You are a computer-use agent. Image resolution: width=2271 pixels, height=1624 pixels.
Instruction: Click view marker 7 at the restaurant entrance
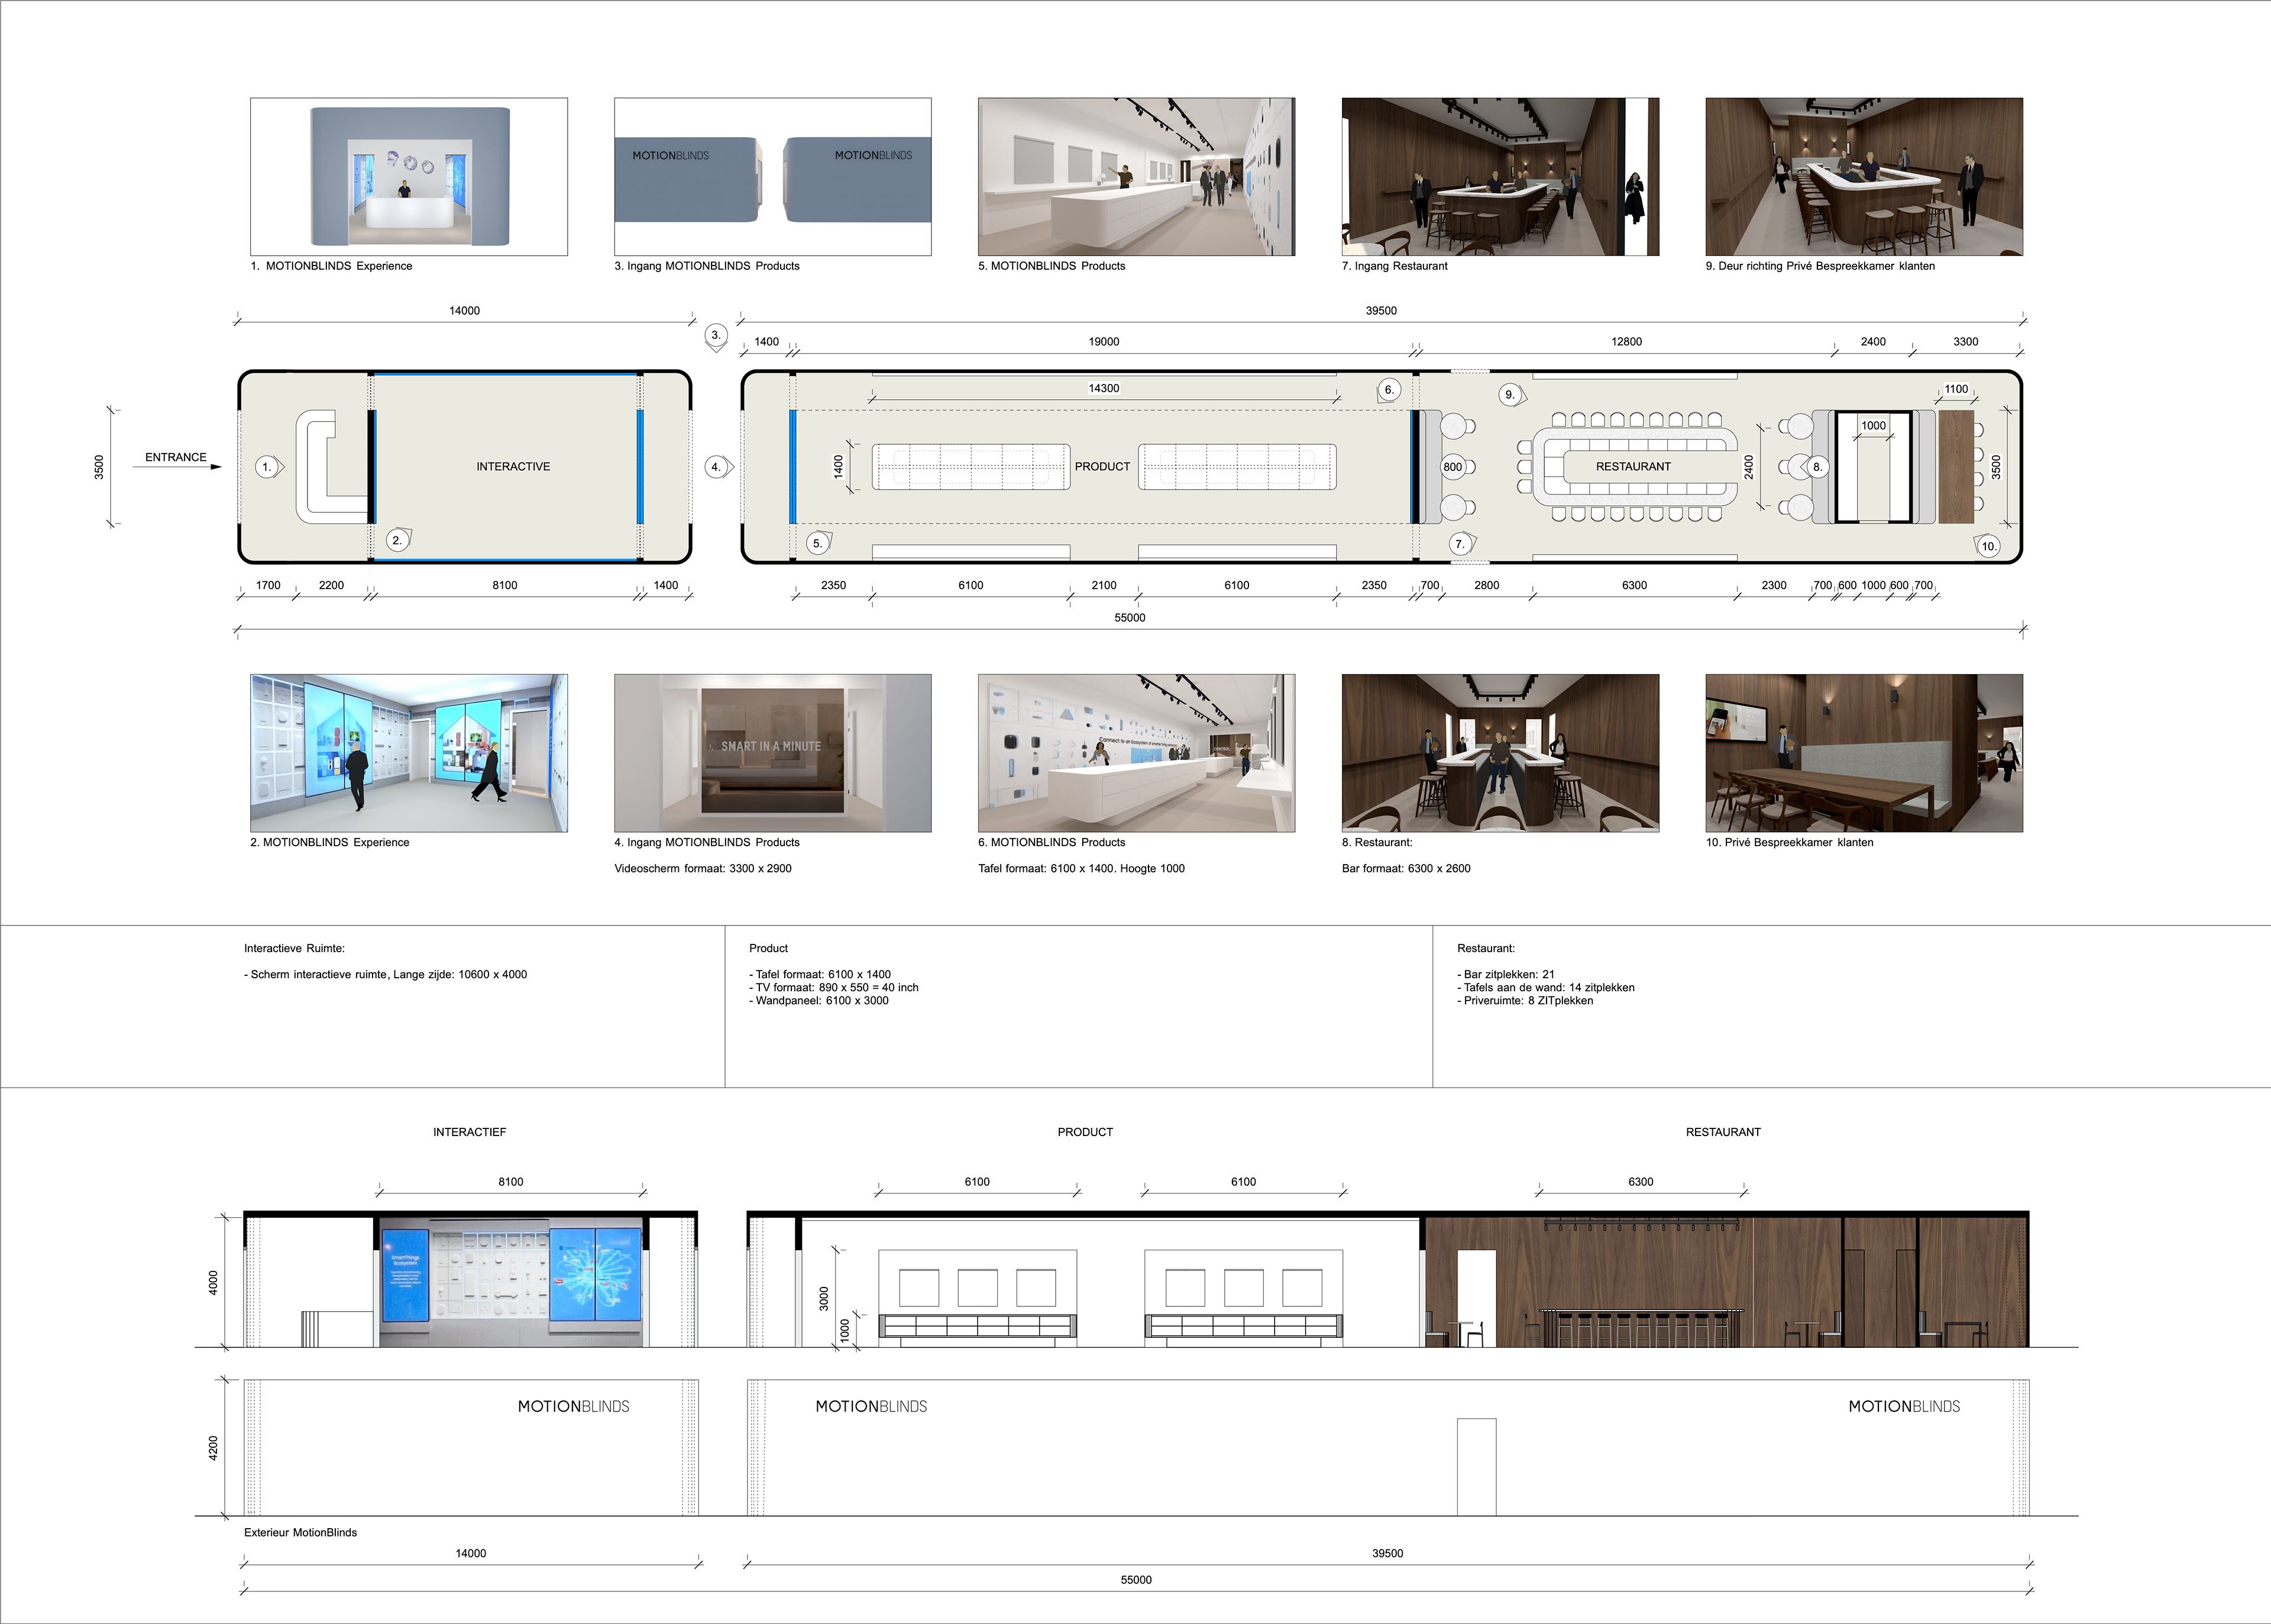coord(1461,544)
